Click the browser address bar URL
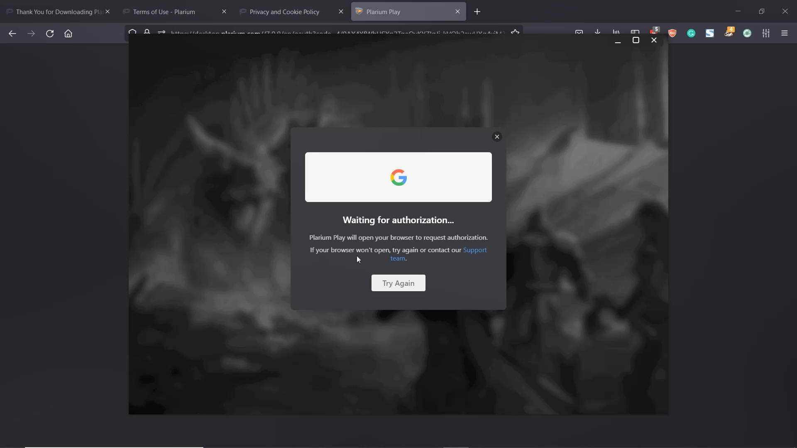Viewport: 797px width, 448px height. point(337,32)
